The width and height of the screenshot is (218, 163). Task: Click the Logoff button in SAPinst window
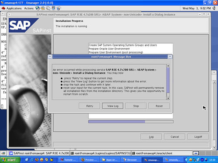[198, 136]
